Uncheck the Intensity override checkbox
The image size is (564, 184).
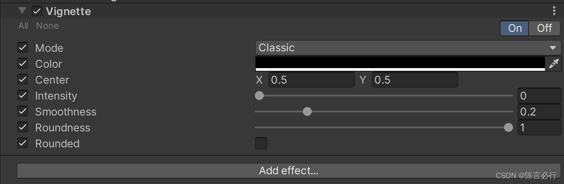[x=23, y=96]
